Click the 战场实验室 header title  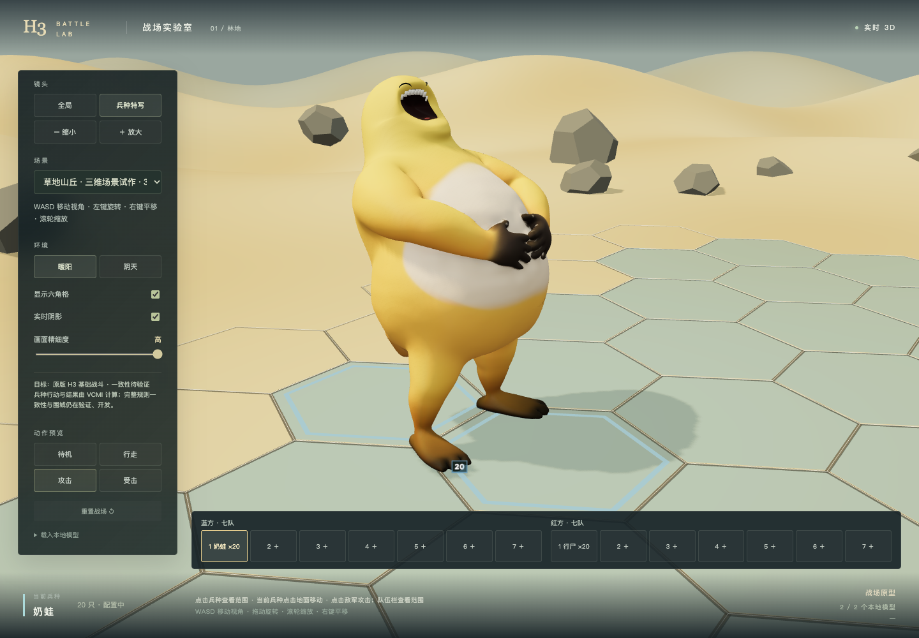(167, 27)
